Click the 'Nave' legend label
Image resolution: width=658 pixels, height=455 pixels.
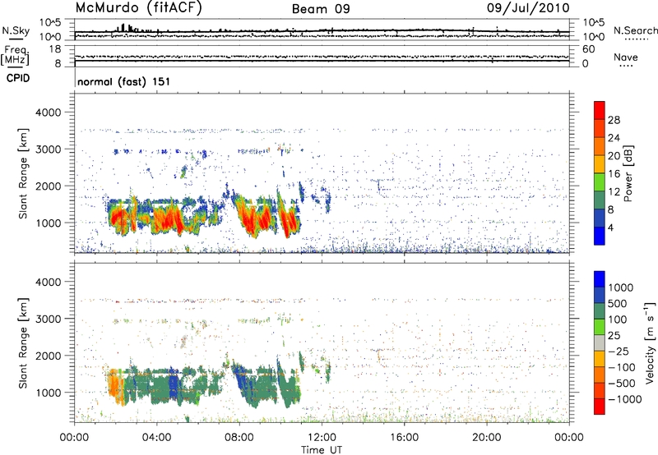(x=626, y=57)
